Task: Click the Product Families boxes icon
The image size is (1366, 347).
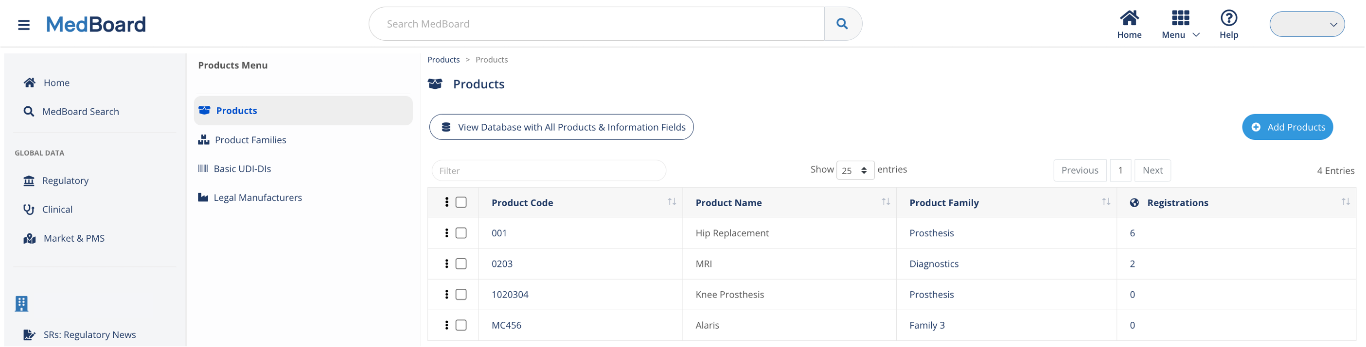Action: click(x=204, y=140)
